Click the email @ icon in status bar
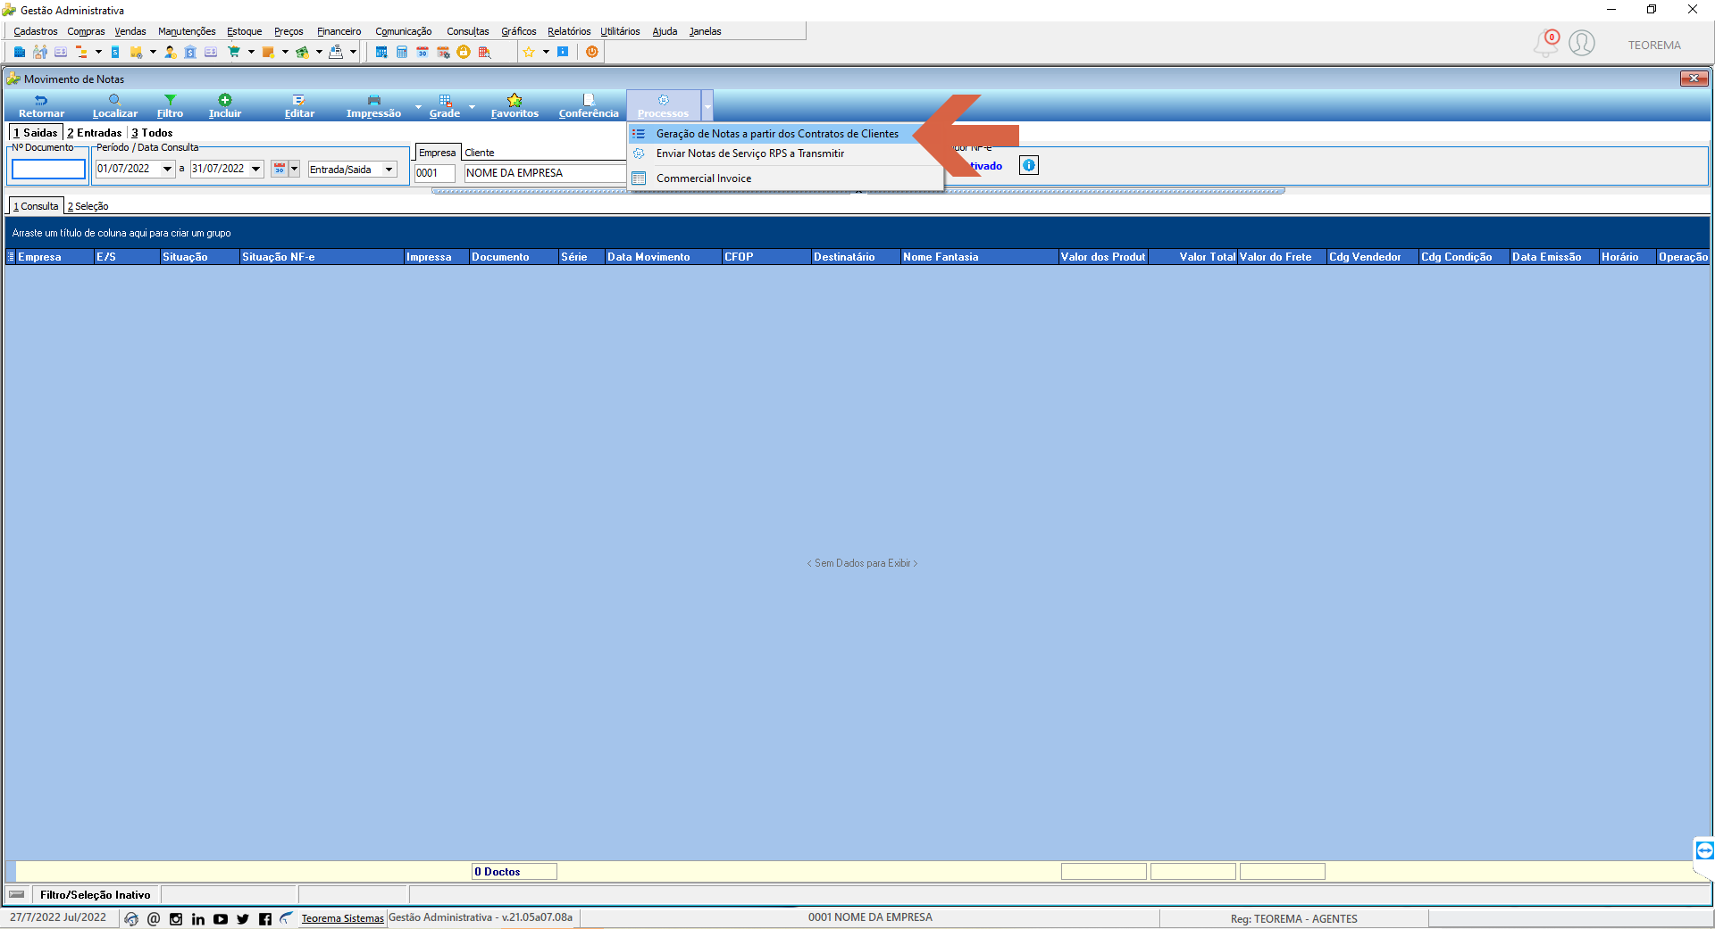1715x929 pixels. click(x=154, y=918)
